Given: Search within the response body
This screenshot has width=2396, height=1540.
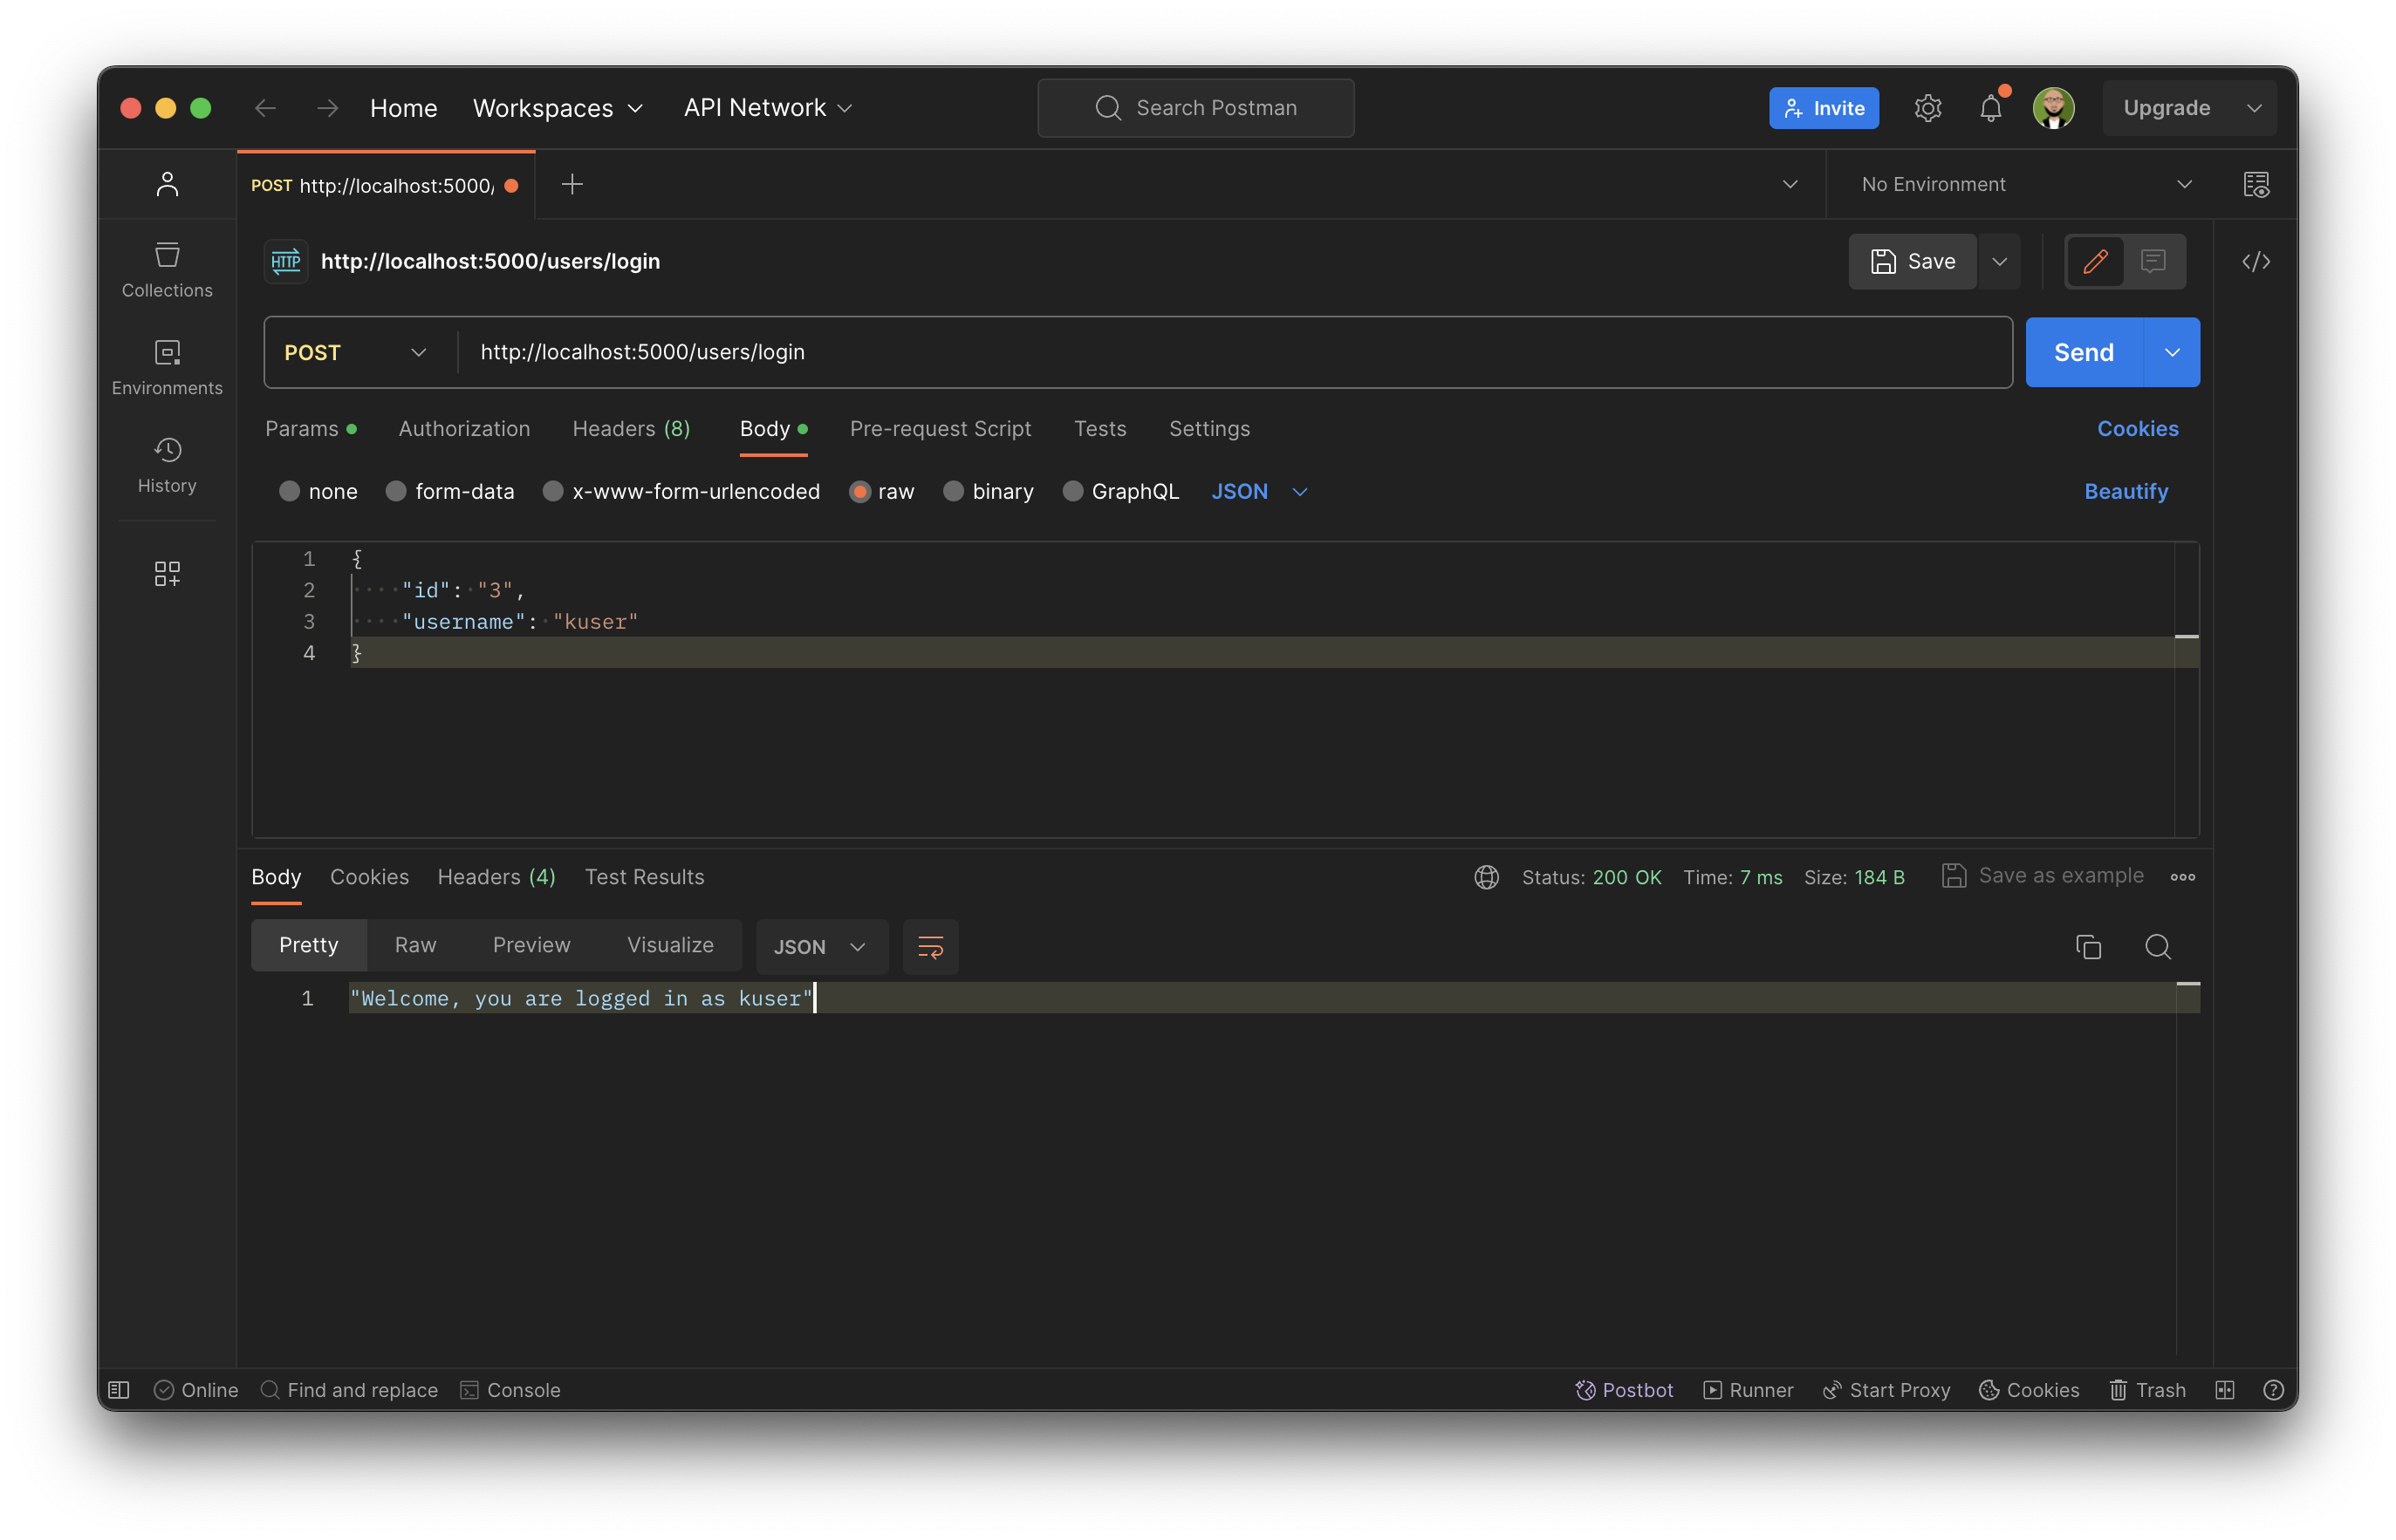Looking at the screenshot, I should tap(2158, 946).
